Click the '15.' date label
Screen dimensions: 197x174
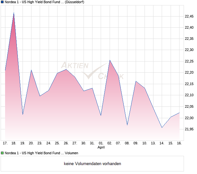coord(171,143)
